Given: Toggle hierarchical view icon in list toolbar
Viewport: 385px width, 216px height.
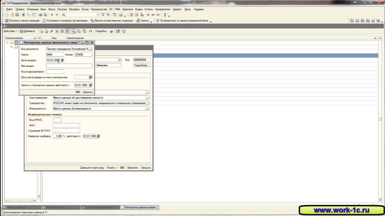Looking at the screenshot, I should [x=73, y=31].
